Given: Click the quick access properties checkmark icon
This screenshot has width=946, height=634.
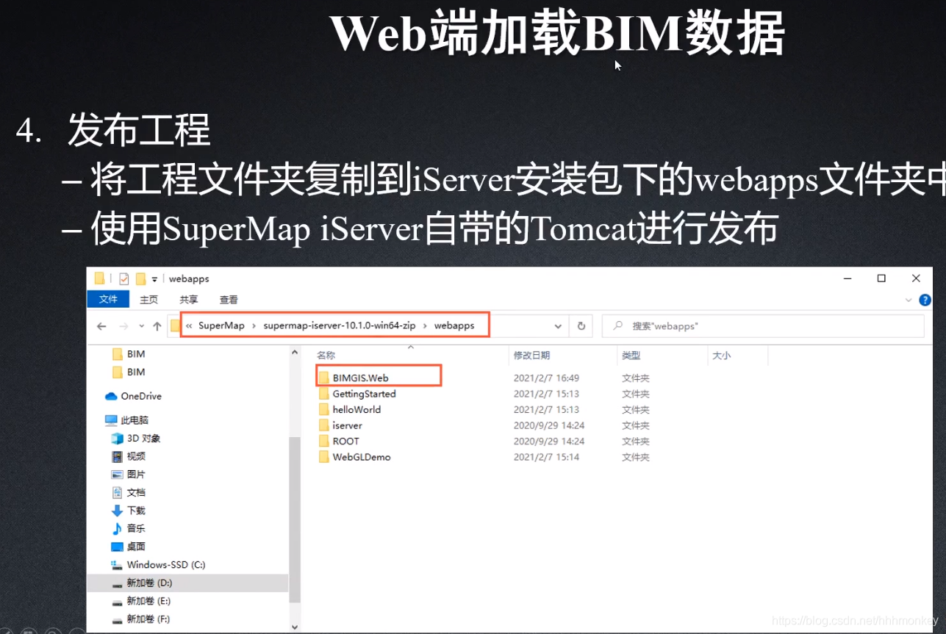Looking at the screenshot, I should coord(123,278).
